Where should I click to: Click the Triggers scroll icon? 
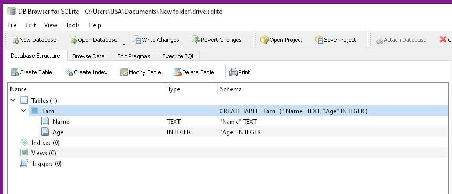pyautogui.click(x=24, y=164)
